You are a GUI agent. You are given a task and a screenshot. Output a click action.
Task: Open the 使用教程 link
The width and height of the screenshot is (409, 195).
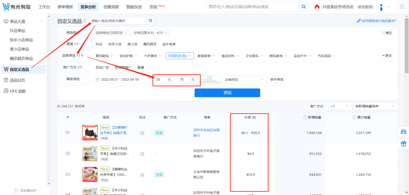point(365,7)
